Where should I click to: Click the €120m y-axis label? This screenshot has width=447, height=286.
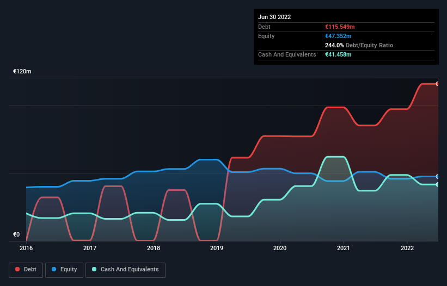22,71
